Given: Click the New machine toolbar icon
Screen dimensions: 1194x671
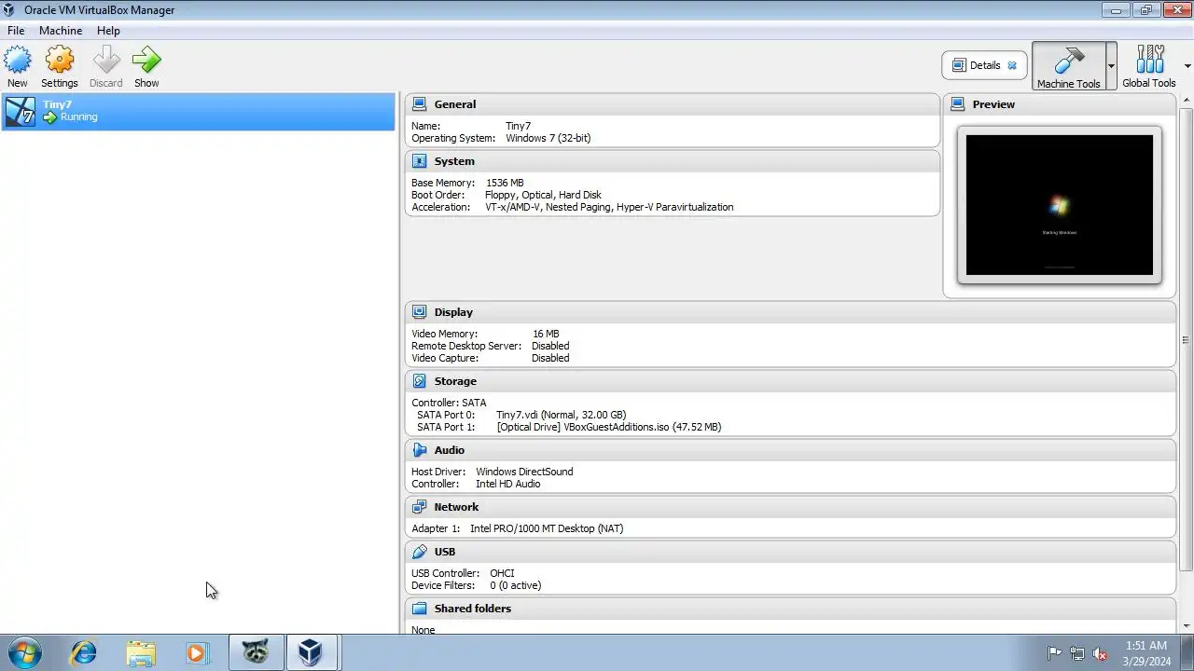Looking at the screenshot, I should pyautogui.click(x=18, y=67).
